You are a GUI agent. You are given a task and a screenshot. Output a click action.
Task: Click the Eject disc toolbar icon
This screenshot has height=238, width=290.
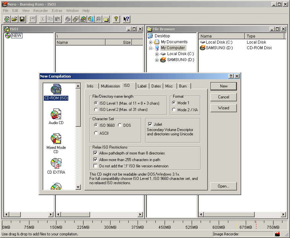(x=98, y=19)
